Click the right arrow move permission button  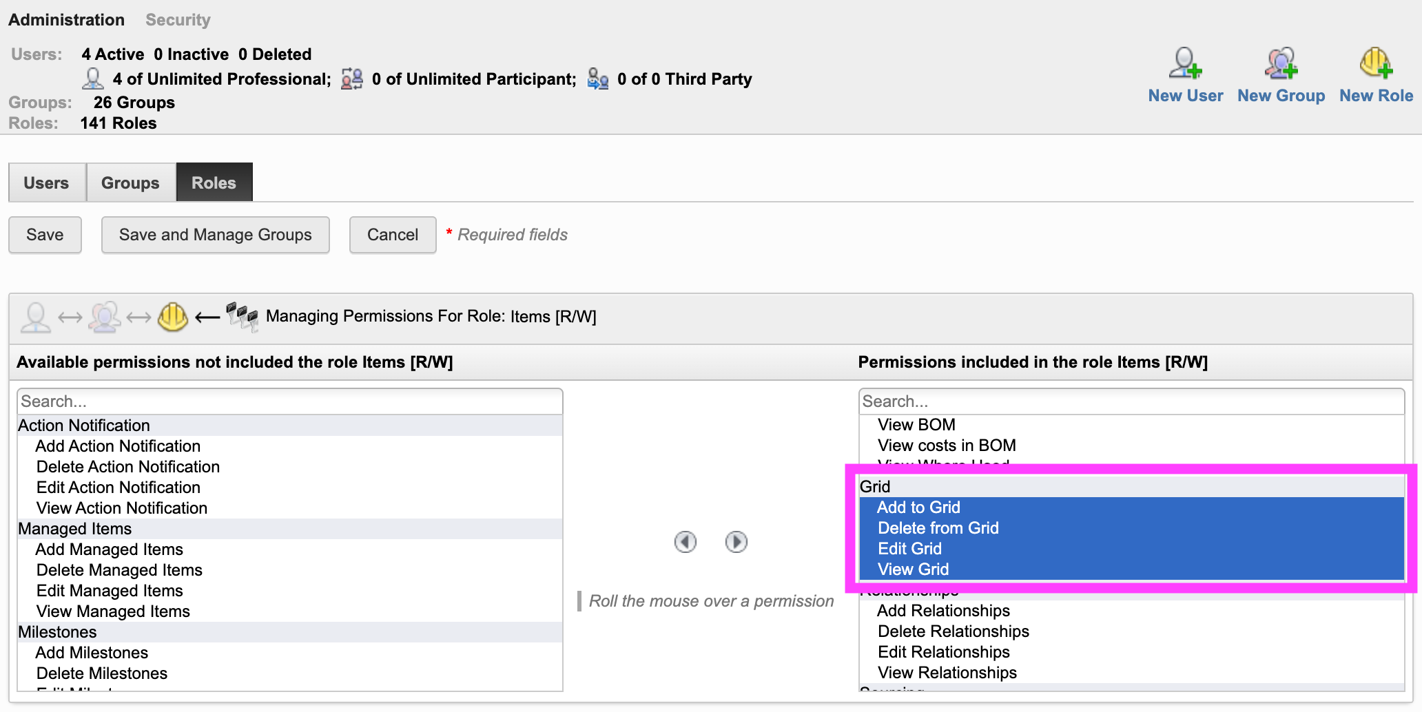736,542
